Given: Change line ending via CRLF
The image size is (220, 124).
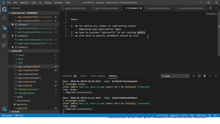Looking at the screenshot, I should 192,115.
